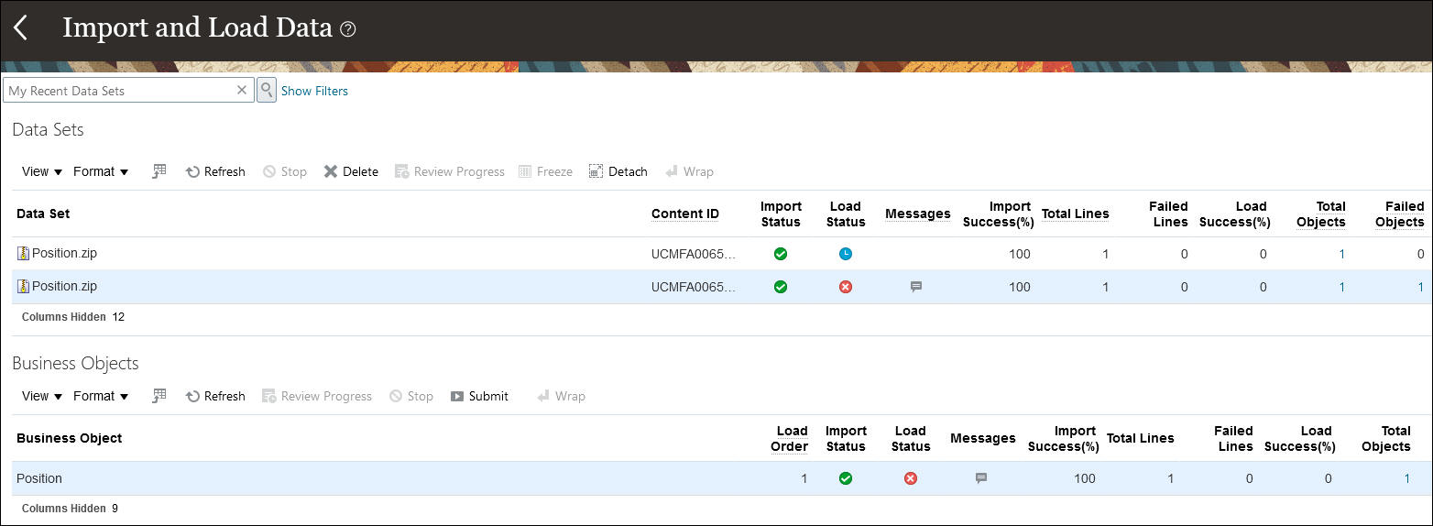Open messages icon for failed Position.zip row
This screenshot has width=1433, height=526.
coord(915,287)
